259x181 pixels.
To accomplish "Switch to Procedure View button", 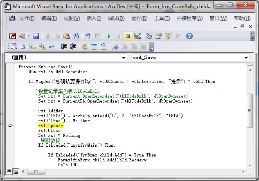I will (x=9, y=172).
